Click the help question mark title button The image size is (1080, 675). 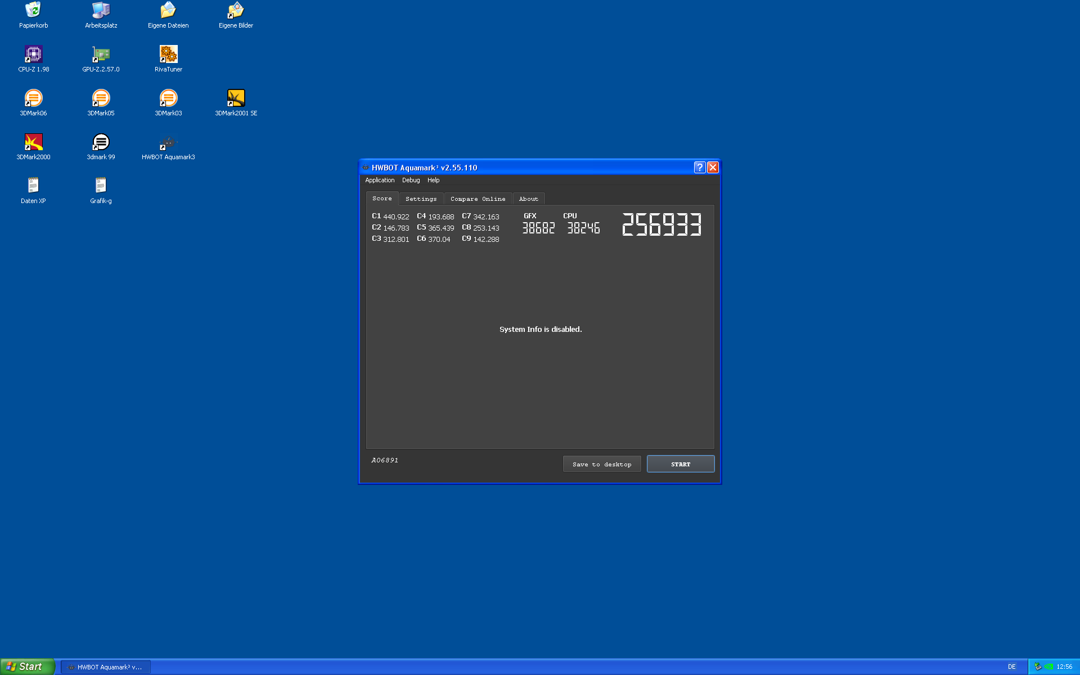[x=700, y=167]
